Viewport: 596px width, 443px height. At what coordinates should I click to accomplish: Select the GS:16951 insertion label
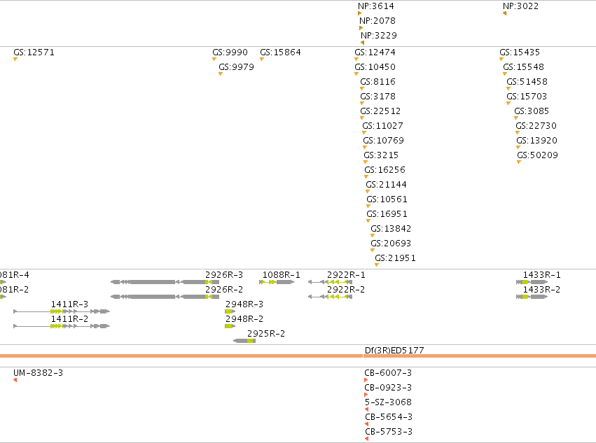click(387, 214)
